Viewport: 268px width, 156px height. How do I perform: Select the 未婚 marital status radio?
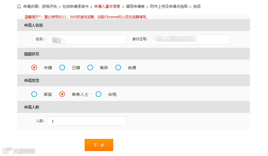pos(34,68)
